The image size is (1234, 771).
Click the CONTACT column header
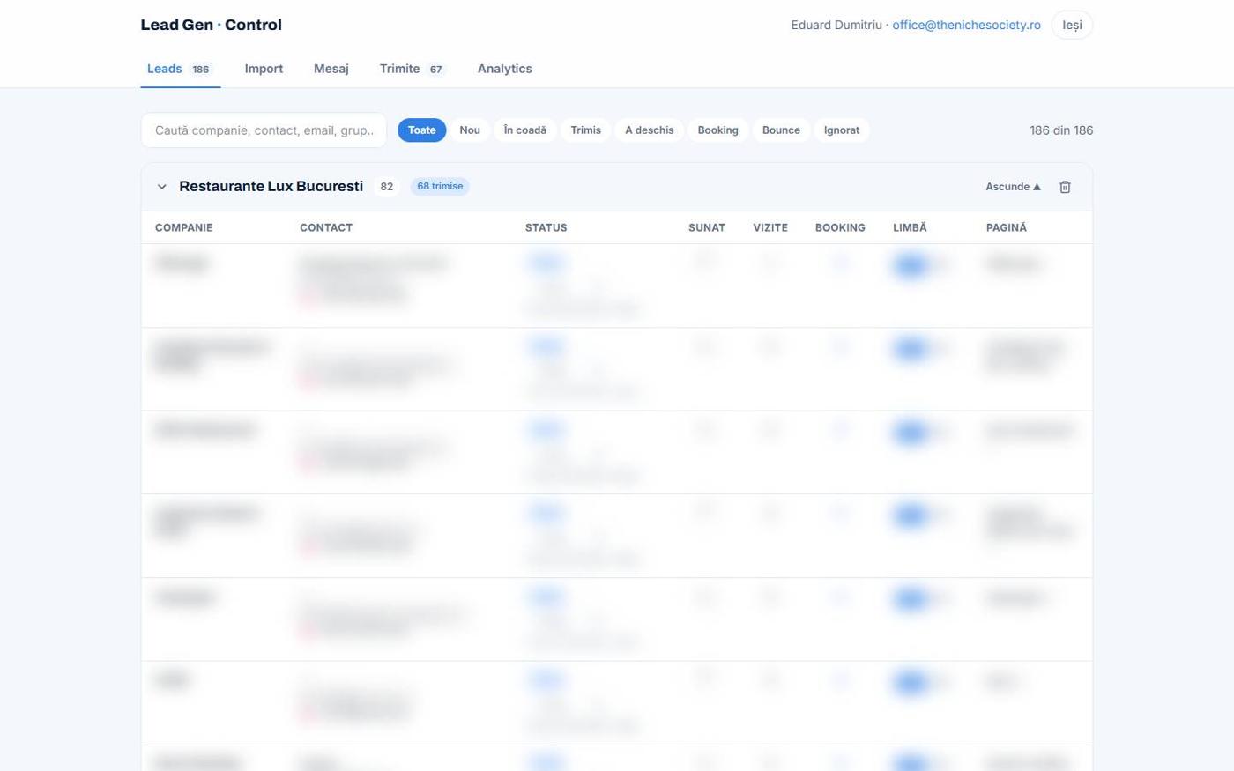click(326, 227)
